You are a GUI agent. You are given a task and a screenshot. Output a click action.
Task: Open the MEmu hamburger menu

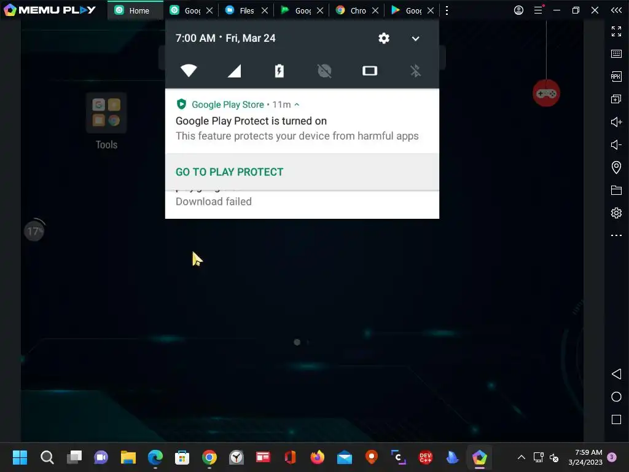[x=538, y=10]
